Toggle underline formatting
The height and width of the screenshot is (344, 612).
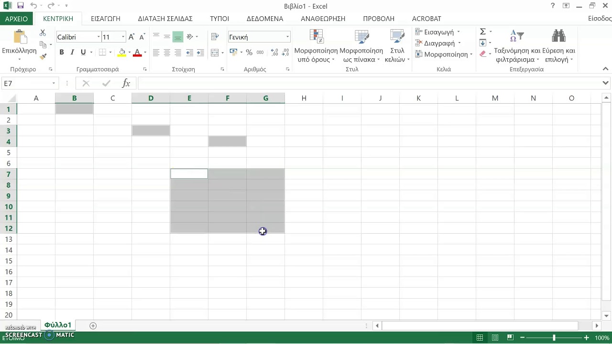coord(83,52)
